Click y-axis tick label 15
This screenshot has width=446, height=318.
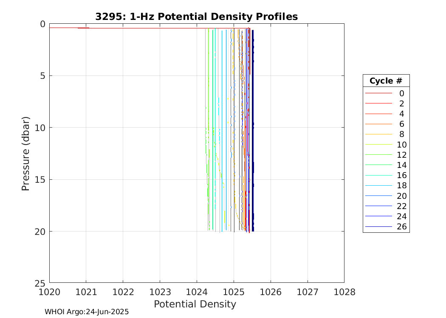coord(40,179)
